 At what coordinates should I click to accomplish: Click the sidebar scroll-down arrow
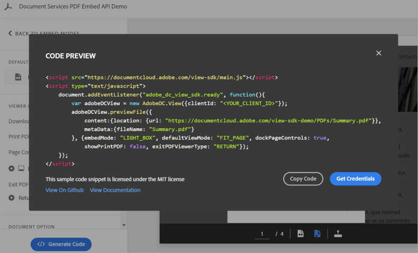point(124,225)
